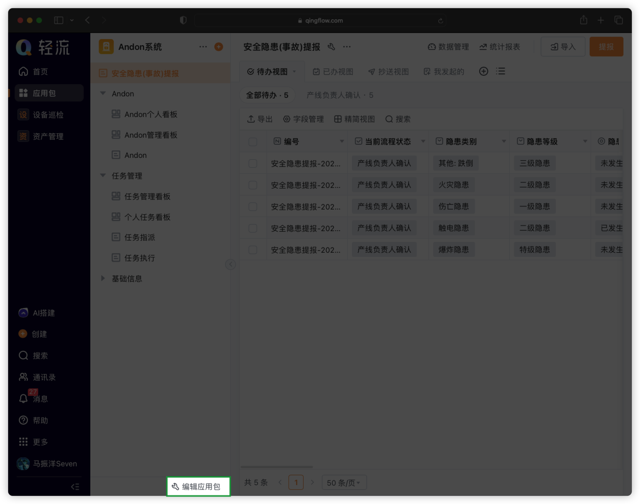640x504 pixels.
Task: Click the 导入 import button
Action: click(x=563, y=47)
